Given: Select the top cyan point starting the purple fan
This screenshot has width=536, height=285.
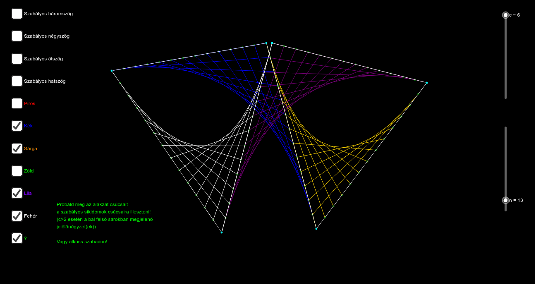Looking at the screenshot, I should tap(272, 43).
